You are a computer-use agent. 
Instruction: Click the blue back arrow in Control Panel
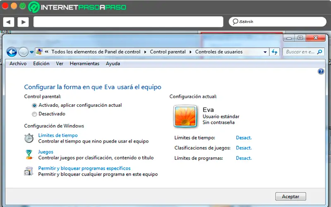[12, 52]
